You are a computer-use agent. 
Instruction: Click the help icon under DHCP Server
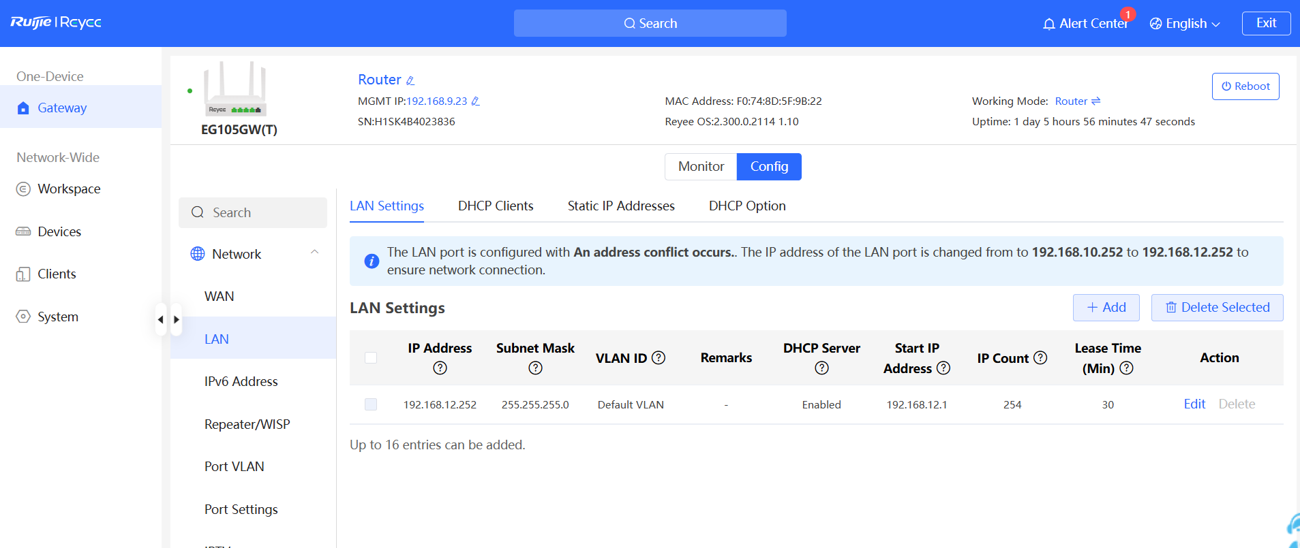(821, 368)
